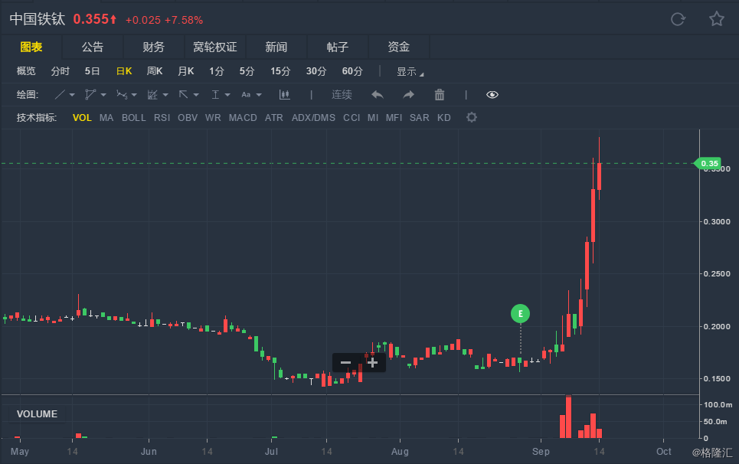The width and height of the screenshot is (739, 464).
Task: Click the redo arrow in drawing toolbar
Action: [408, 95]
